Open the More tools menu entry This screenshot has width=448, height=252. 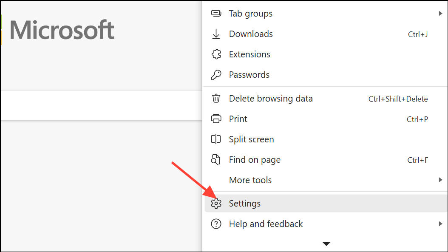pos(250,180)
